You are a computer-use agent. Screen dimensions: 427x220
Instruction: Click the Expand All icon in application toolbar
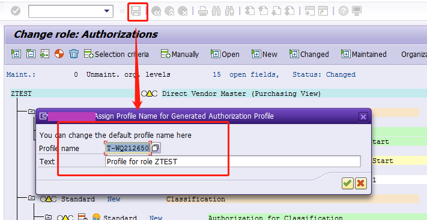16,53
